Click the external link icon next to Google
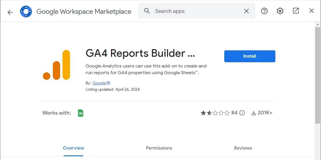 (108, 83)
